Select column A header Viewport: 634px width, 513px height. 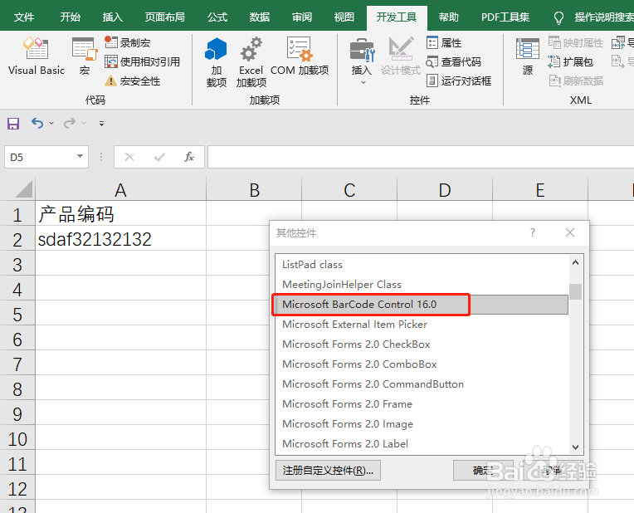coord(120,189)
